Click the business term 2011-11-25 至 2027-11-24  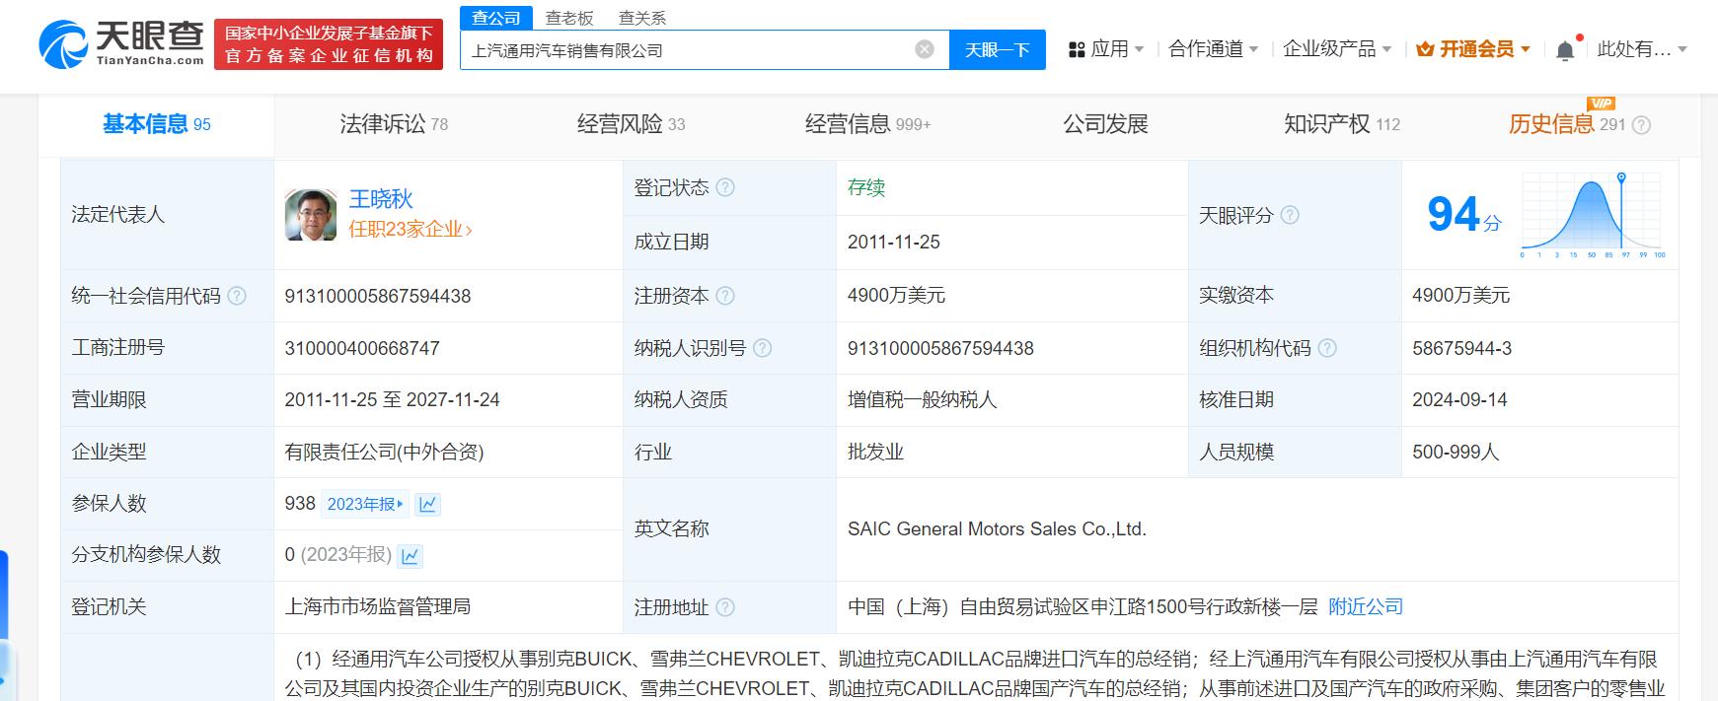point(393,399)
